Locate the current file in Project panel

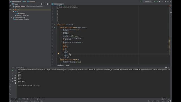(42, 4)
